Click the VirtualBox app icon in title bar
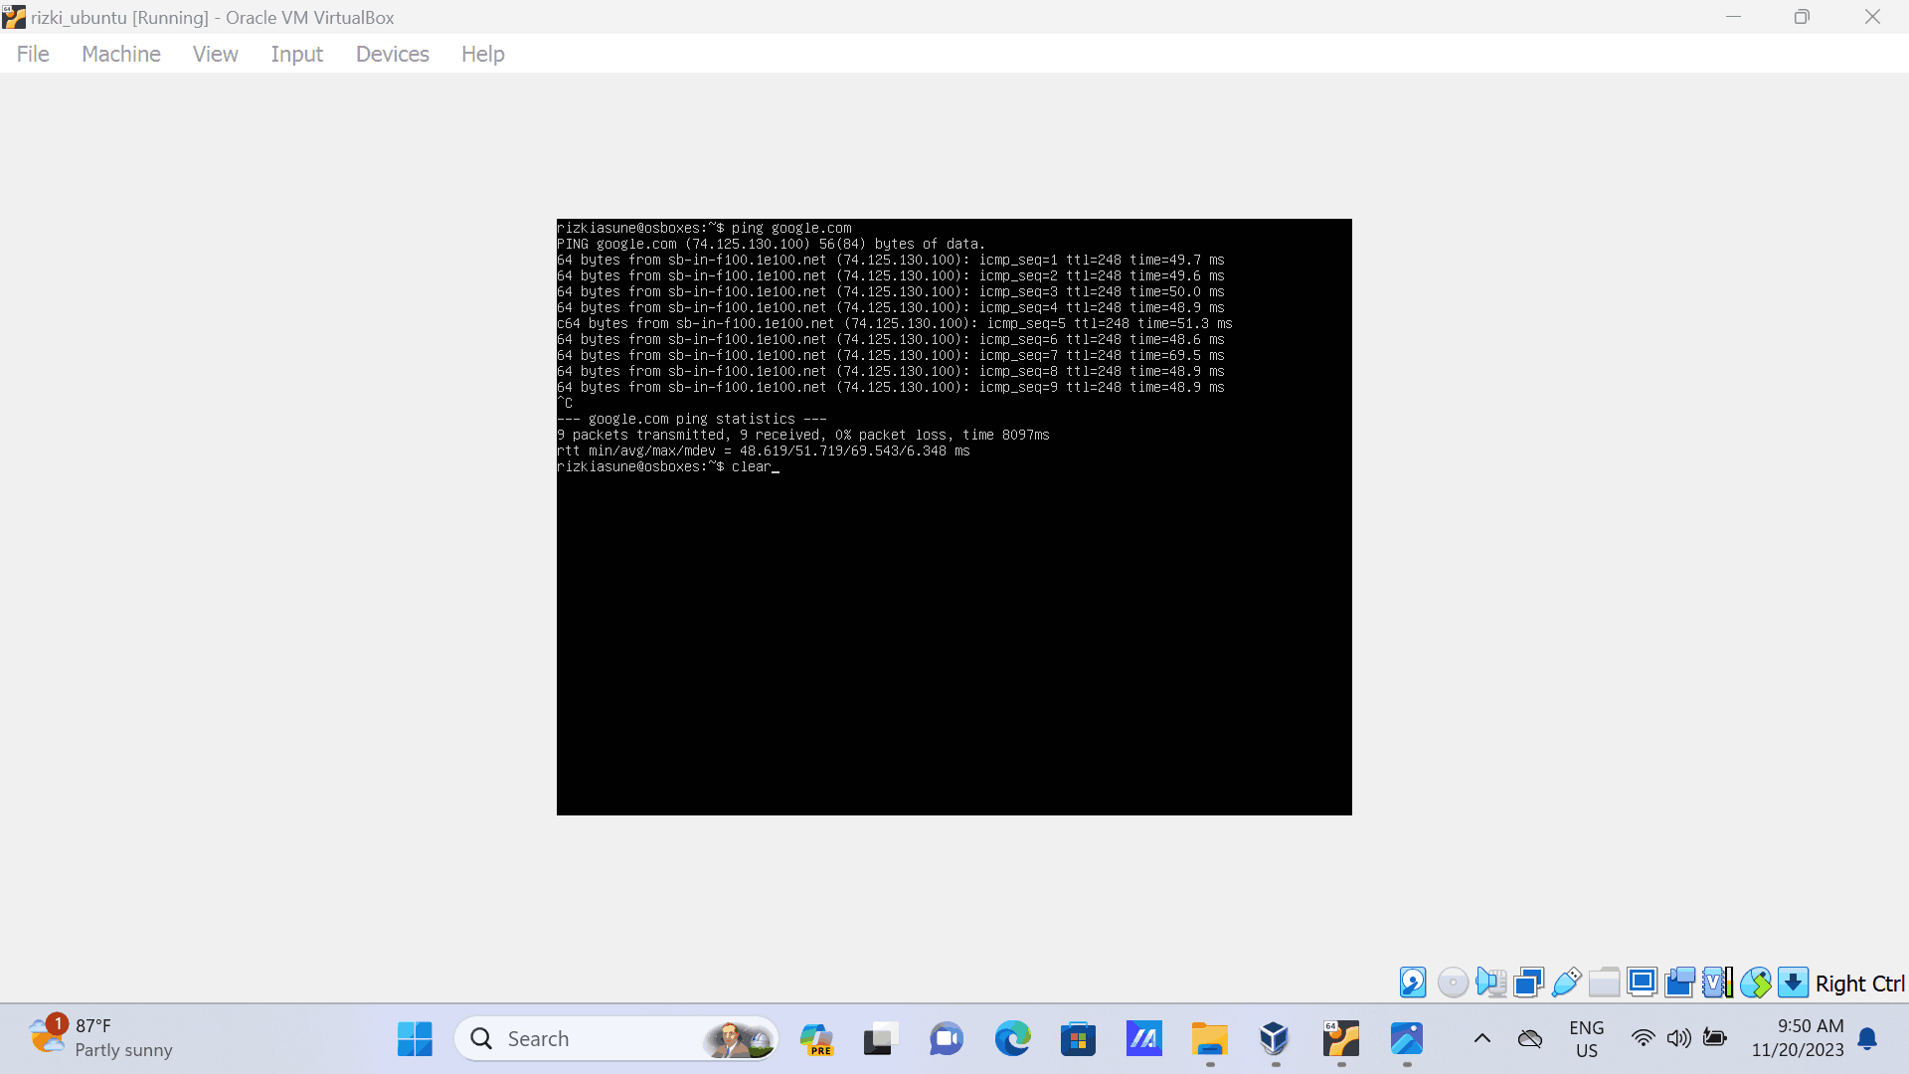Screen dimensions: 1909x1074 point(14,17)
